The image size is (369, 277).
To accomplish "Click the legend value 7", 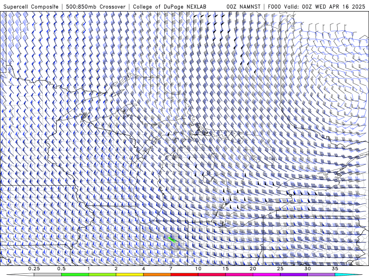I will [171, 269].
